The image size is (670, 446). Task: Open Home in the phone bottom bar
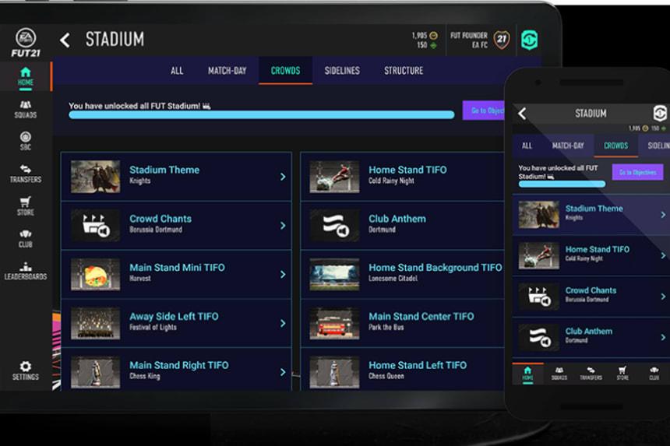(x=527, y=374)
